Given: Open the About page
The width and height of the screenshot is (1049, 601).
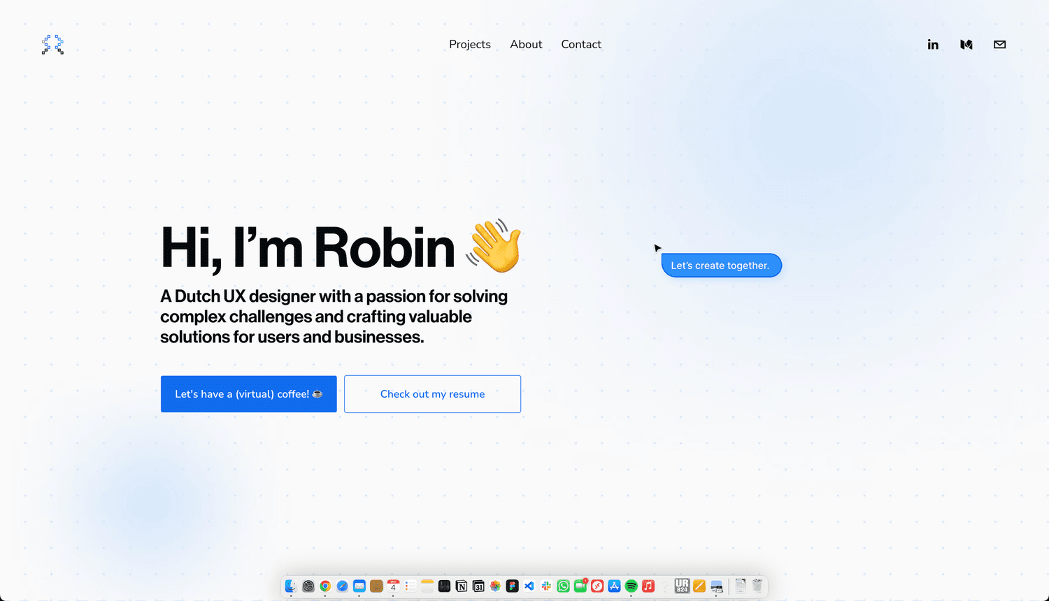Looking at the screenshot, I should (526, 44).
